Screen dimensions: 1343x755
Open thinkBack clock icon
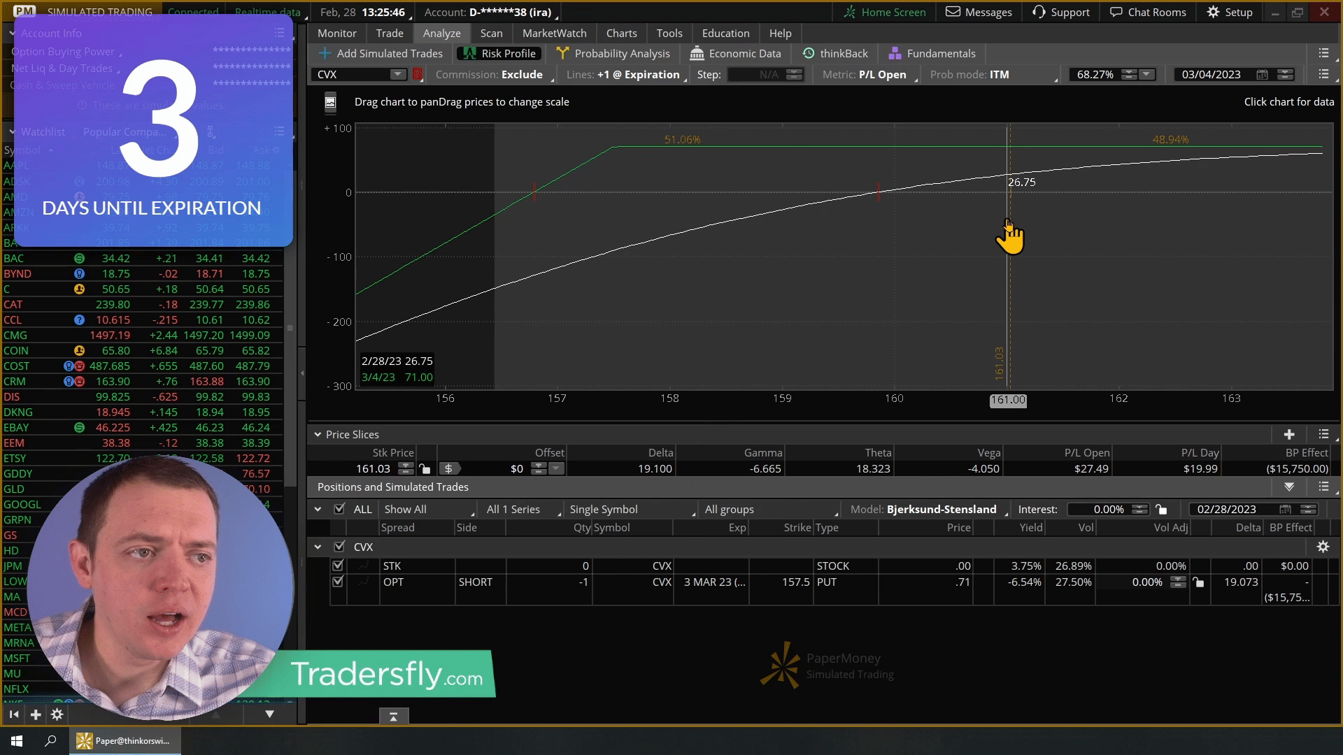[x=809, y=53]
